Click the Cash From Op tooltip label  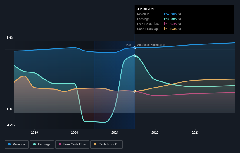tap(147, 29)
